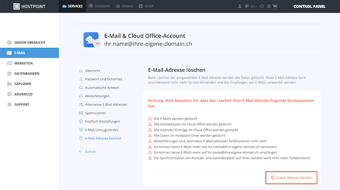
Task: Click the Spamscanner envelope icon
Action: 81,113
